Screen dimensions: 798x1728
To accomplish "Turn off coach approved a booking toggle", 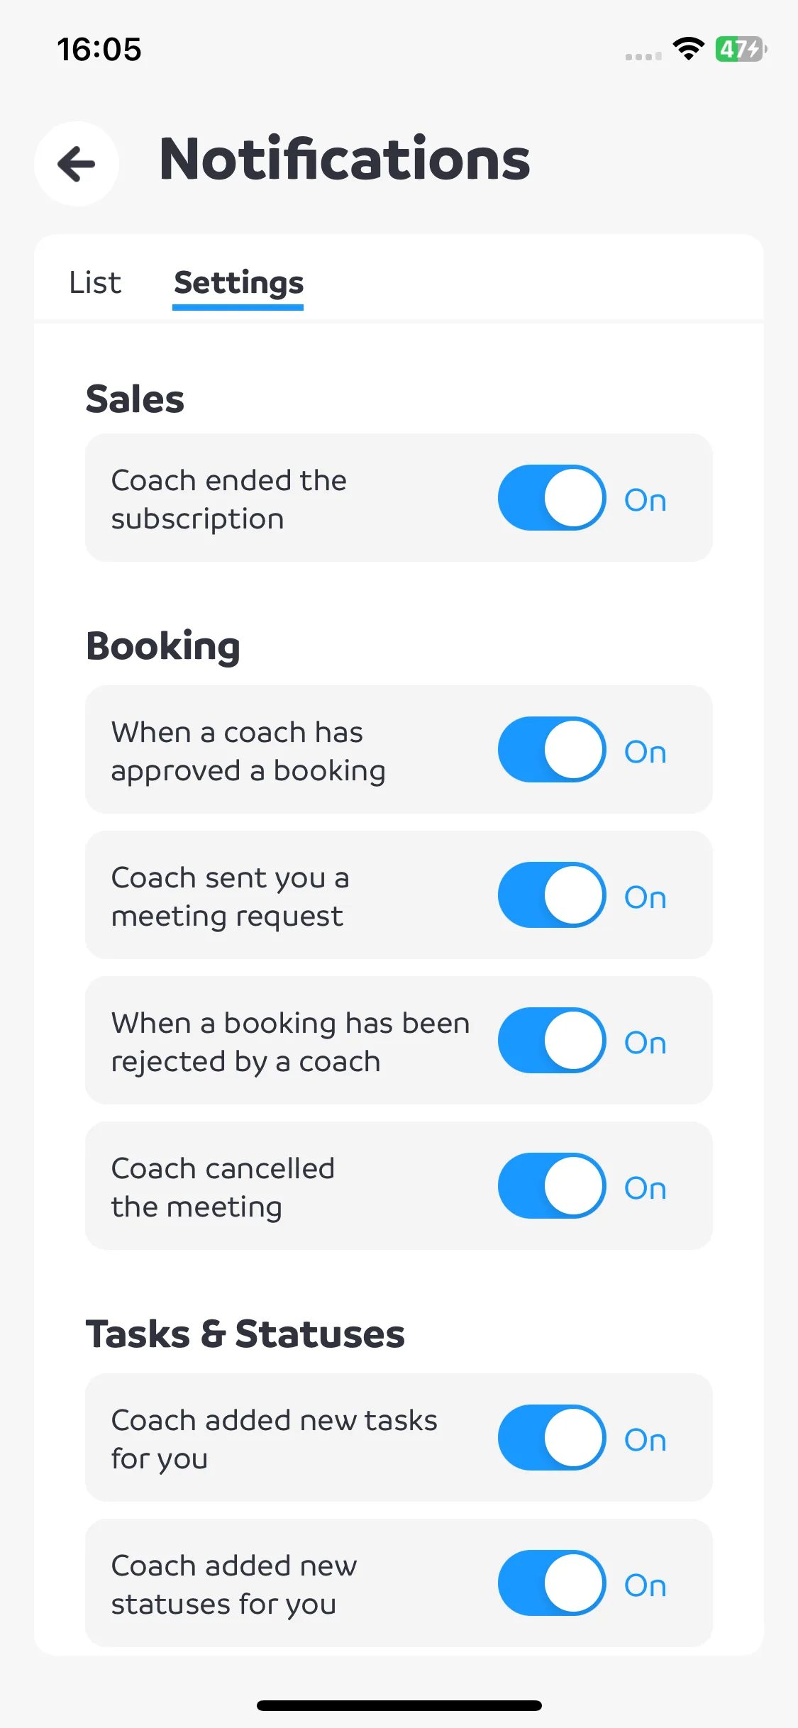I will click(552, 749).
